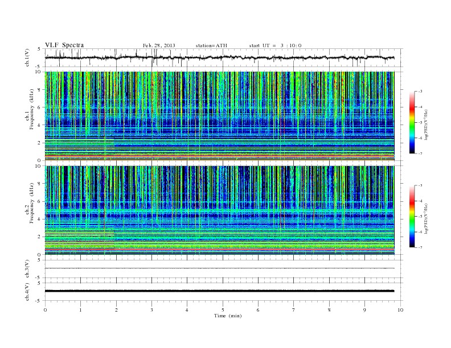Click the "-3" tick on ch.2 colorbar
The height and width of the screenshot is (348, 451).
coord(420,185)
